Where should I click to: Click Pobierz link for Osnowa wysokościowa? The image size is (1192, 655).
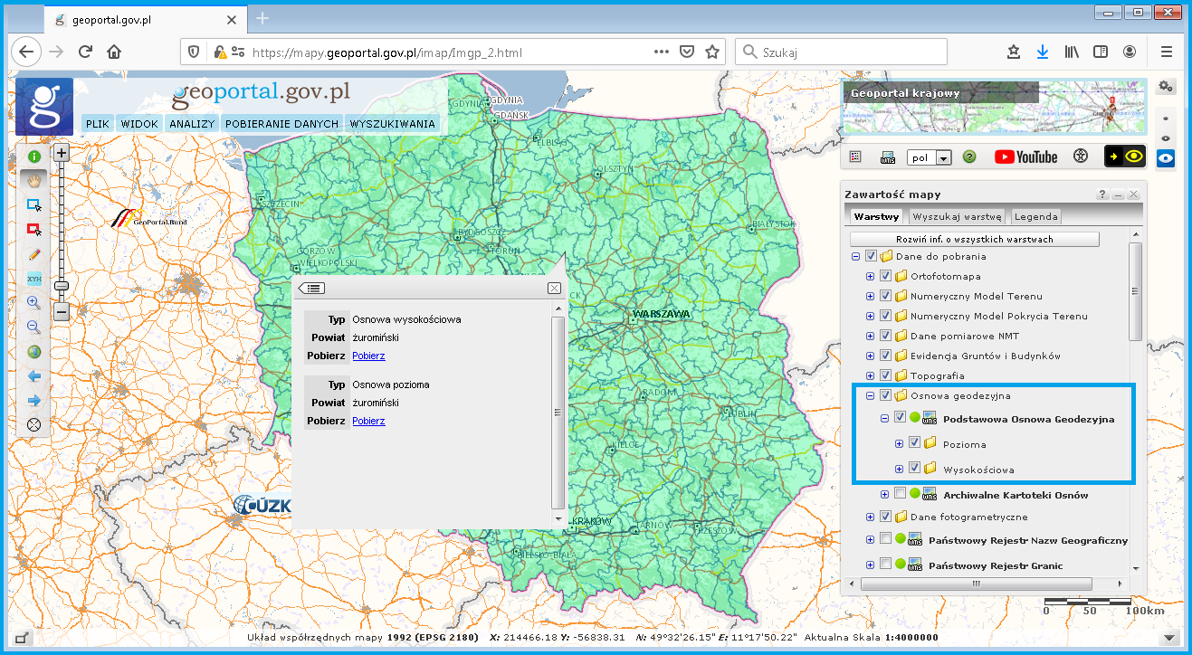[368, 356]
